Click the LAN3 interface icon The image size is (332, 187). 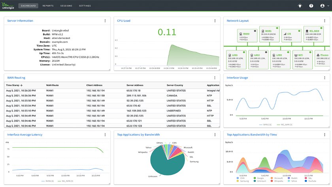[x=252, y=55]
